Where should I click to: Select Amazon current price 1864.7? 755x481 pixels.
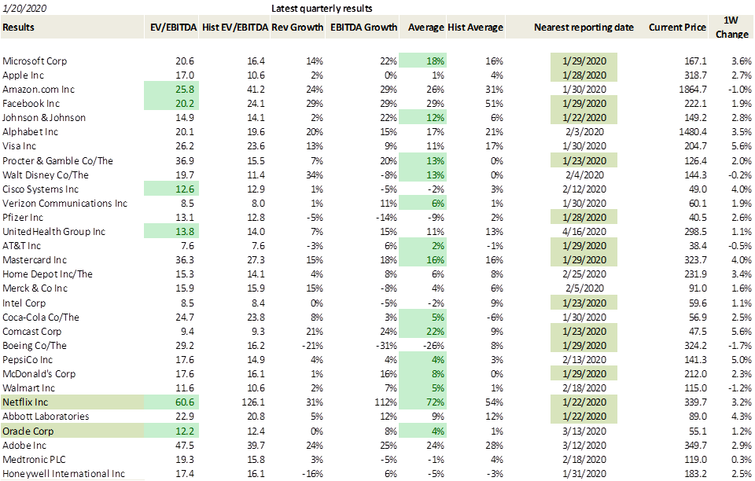[x=692, y=90]
